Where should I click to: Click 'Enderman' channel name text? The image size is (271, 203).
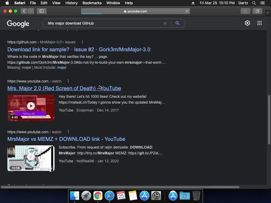tap(85, 110)
